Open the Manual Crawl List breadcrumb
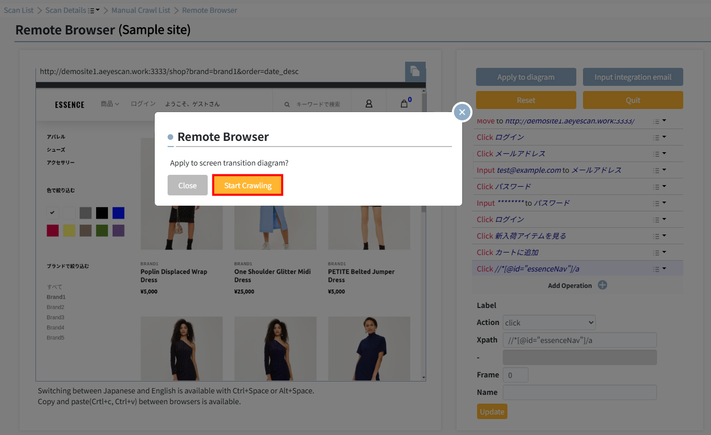This screenshot has height=435, width=711. click(x=141, y=10)
